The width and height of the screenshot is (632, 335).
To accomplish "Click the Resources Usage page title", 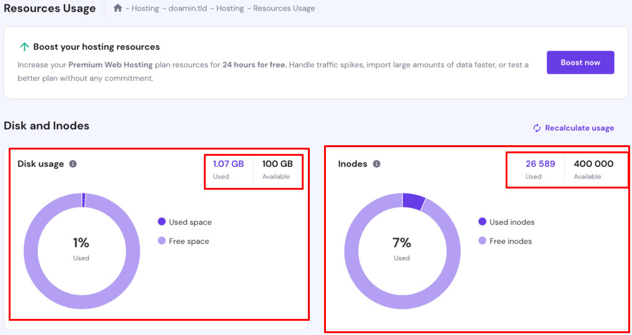I will tap(50, 8).
